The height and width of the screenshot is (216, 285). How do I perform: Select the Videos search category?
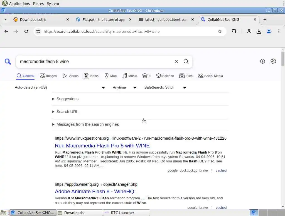(x=70, y=76)
